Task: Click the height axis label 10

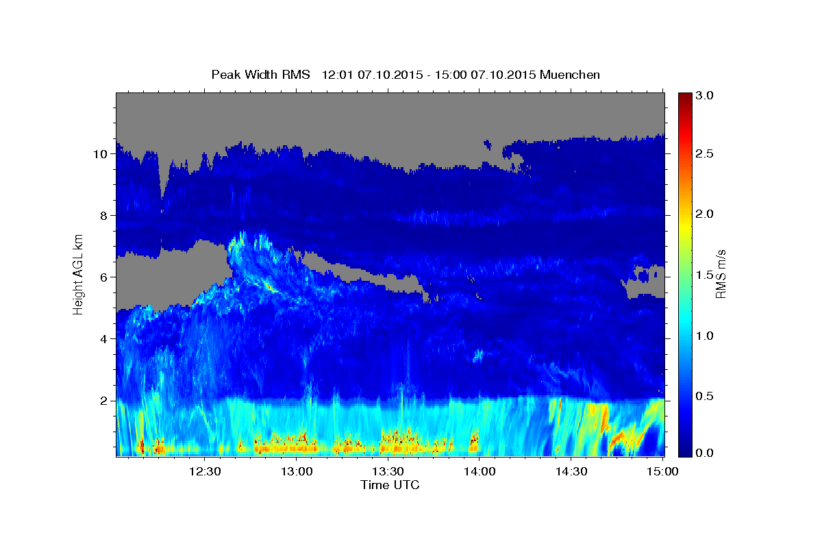Action: point(101,154)
